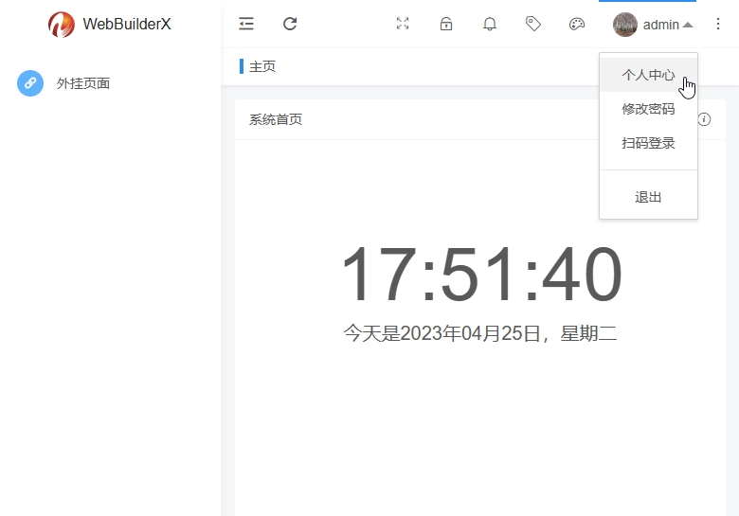The height and width of the screenshot is (516, 739).
Task: Click 退出 to log out
Action: tap(648, 197)
